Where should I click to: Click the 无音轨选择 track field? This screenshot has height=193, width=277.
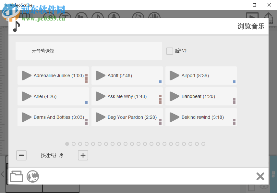pyautogui.click(x=89, y=51)
